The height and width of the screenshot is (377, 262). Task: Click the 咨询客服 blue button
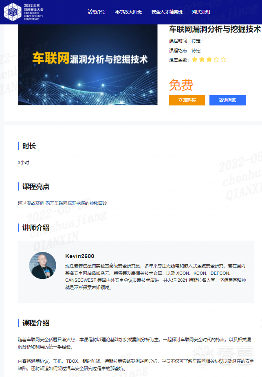click(228, 100)
